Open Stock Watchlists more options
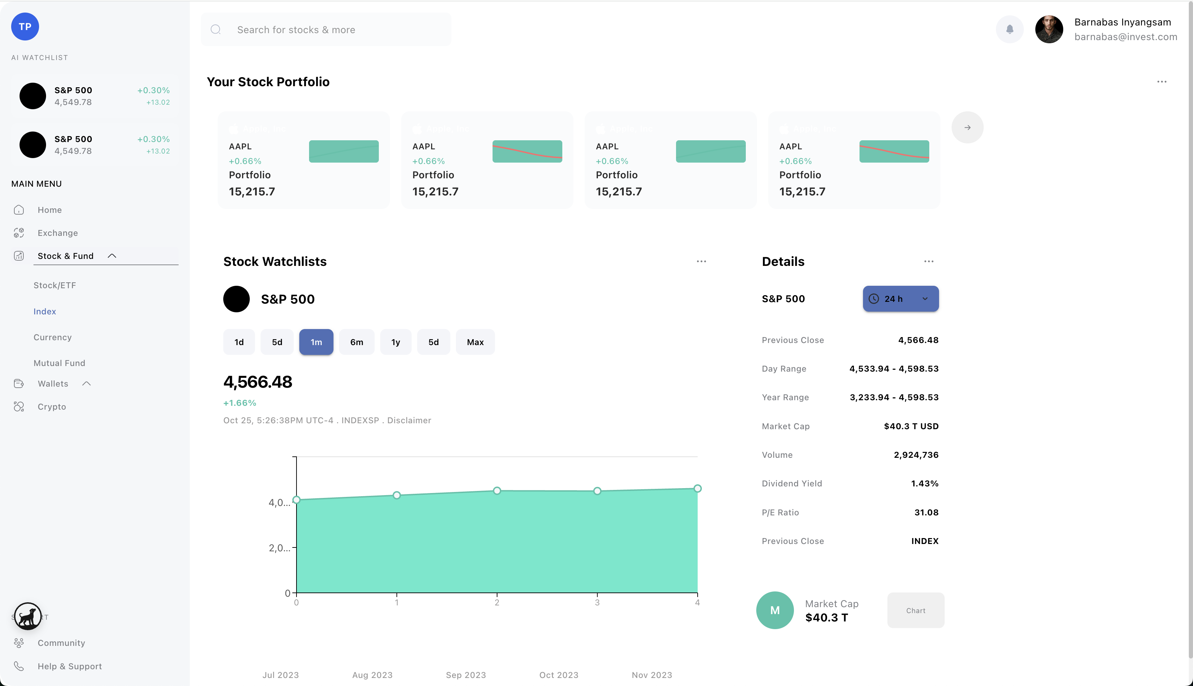Screen dimensions: 1193x686 (x=701, y=261)
